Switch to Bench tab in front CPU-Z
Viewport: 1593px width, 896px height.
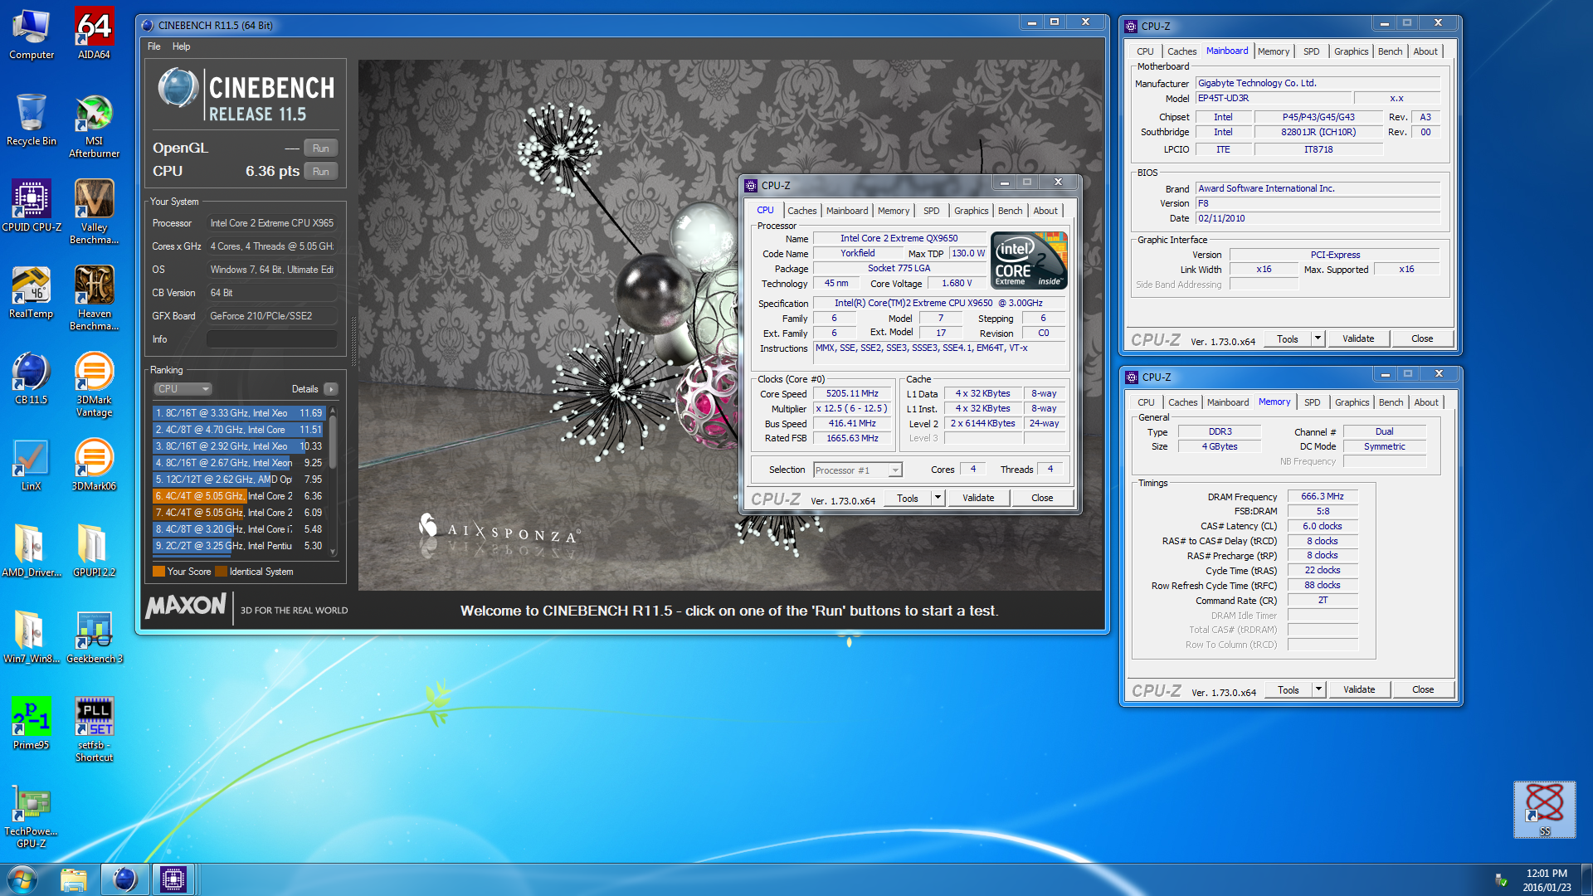coord(1011,211)
